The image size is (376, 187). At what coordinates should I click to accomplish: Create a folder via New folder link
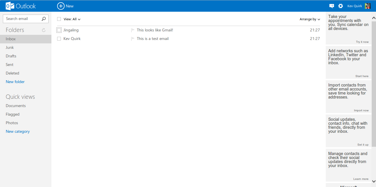15,82
